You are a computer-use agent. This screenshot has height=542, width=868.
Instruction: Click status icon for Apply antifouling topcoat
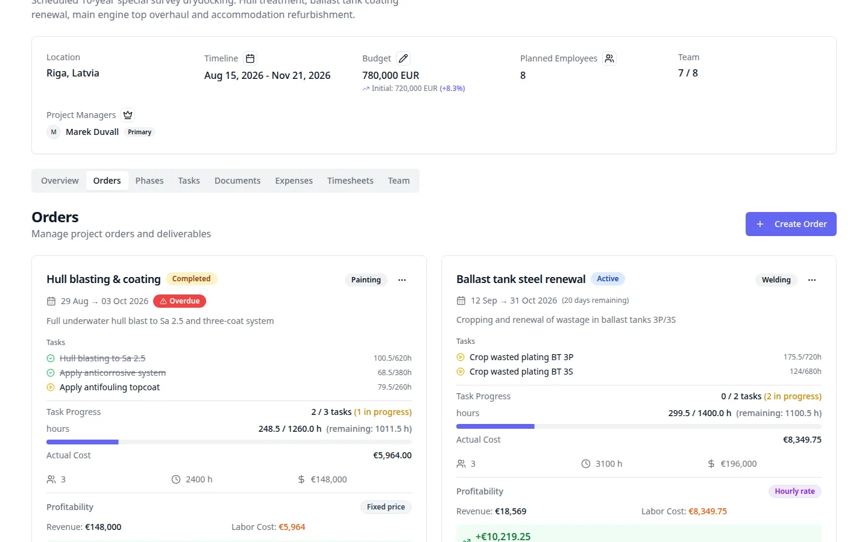coord(51,387)
